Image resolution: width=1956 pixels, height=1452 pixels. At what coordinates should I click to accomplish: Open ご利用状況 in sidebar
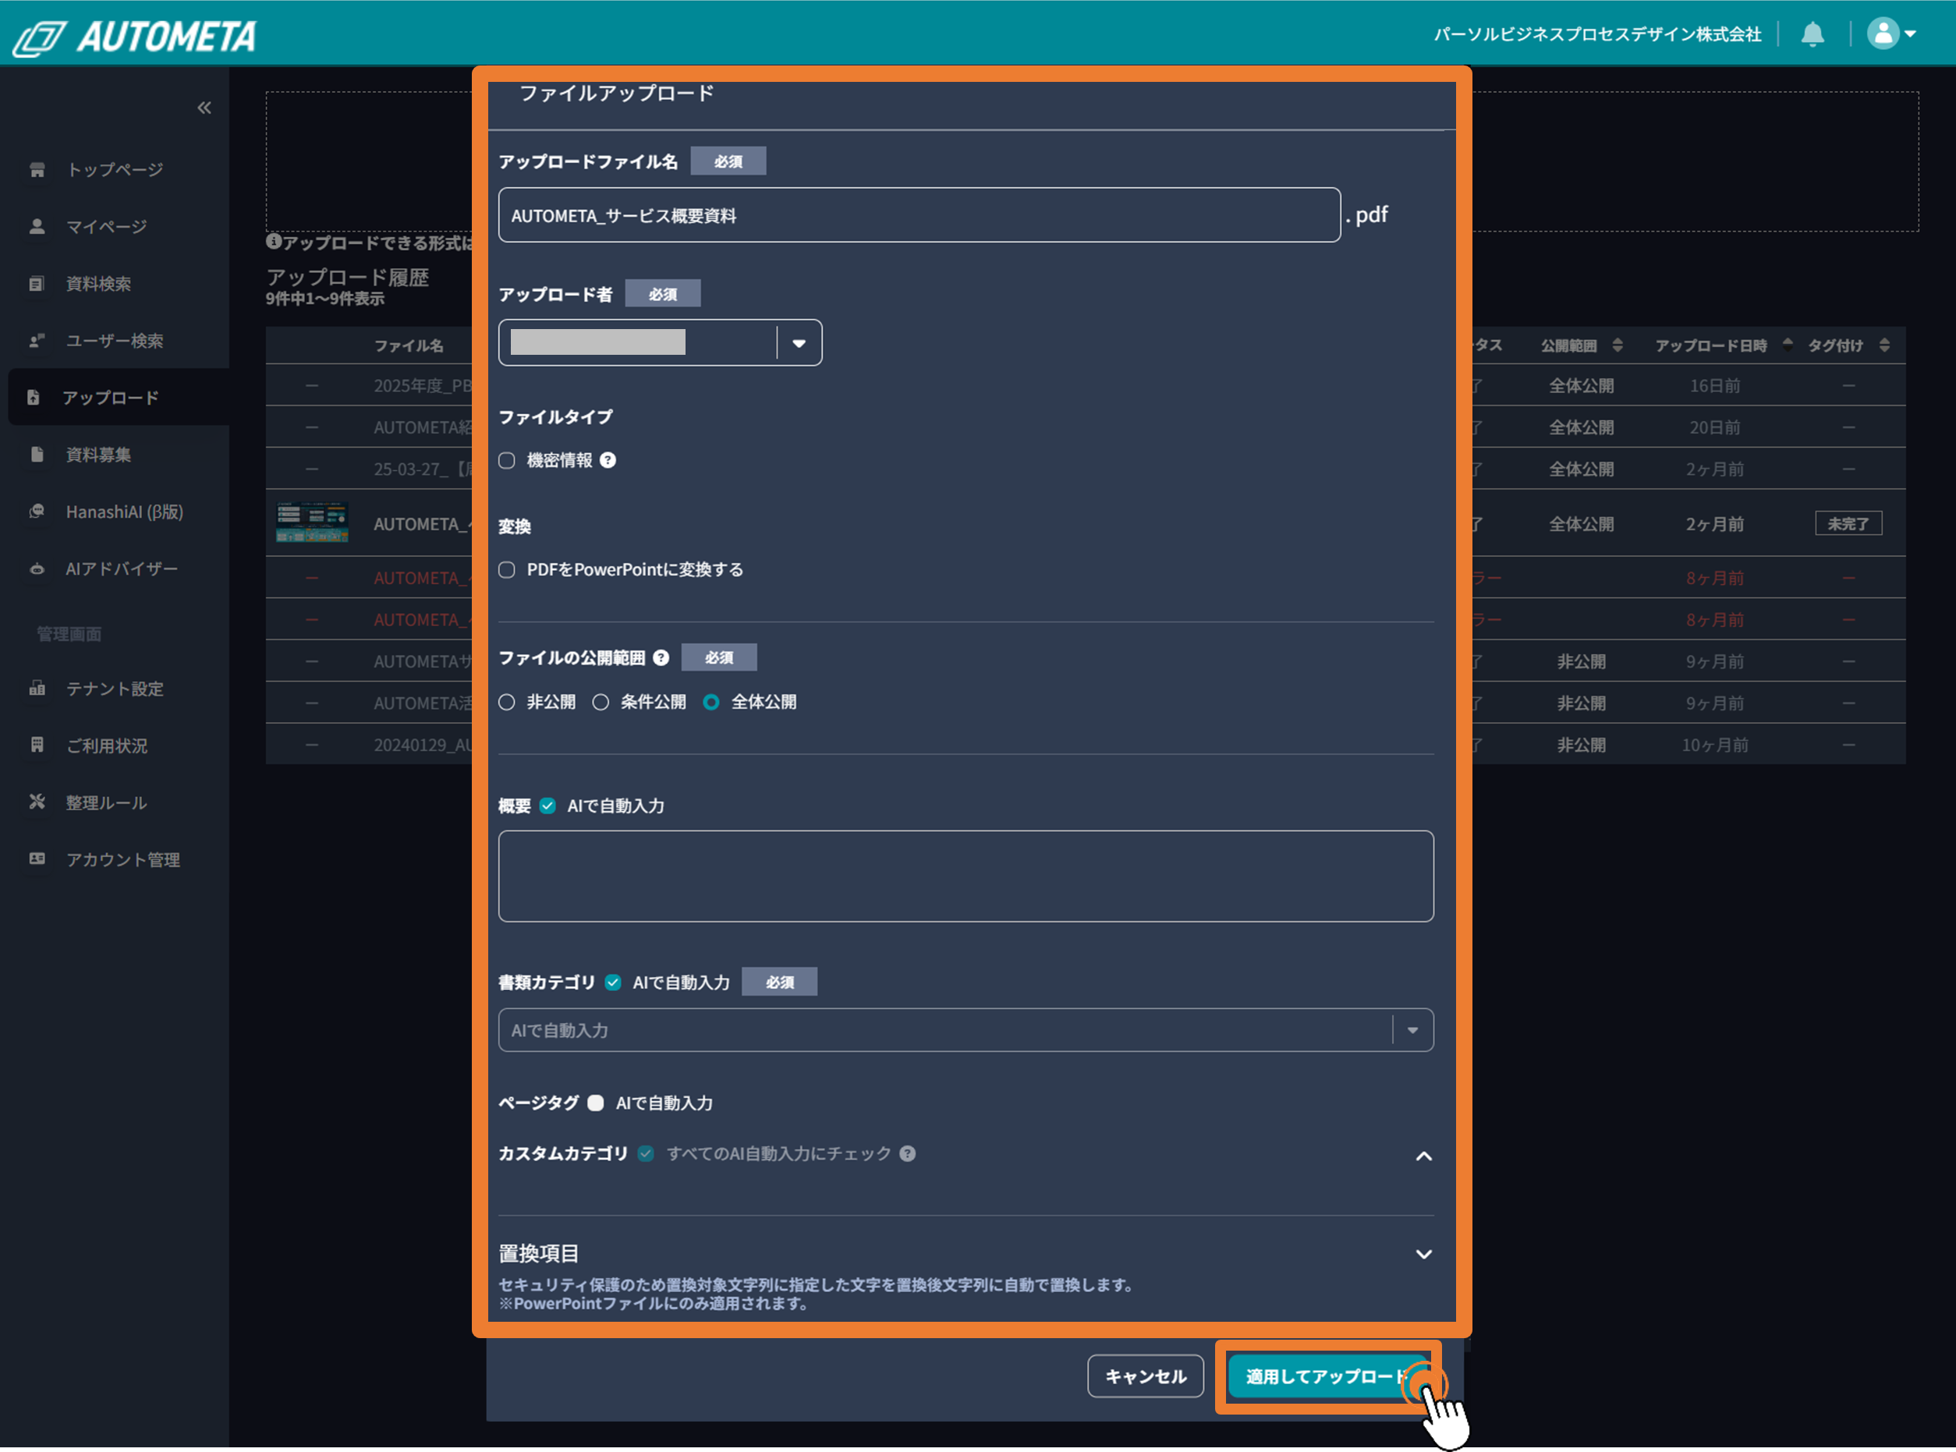pyautogui.click(x=108, y=745)
